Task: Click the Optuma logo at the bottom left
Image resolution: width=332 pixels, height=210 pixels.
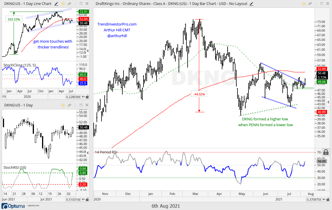Action: (13, 206)
